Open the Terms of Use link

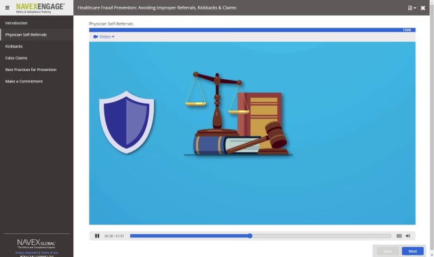50,252
